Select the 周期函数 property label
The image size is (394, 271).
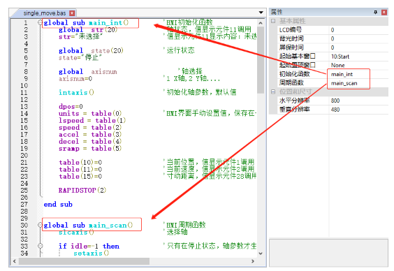pos(291,83)
